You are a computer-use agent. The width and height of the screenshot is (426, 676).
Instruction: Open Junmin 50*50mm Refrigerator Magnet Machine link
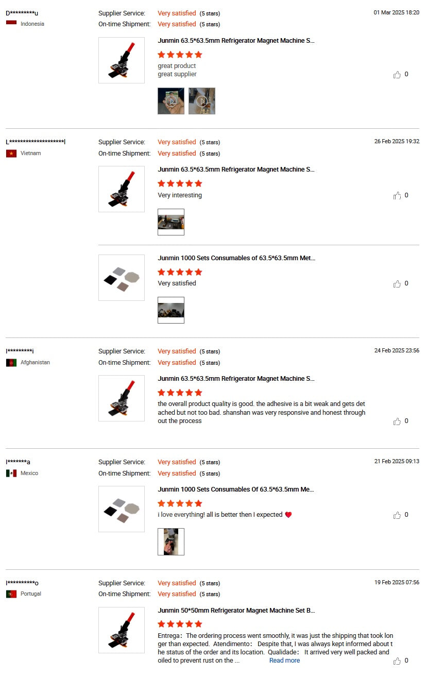point(236,611)
